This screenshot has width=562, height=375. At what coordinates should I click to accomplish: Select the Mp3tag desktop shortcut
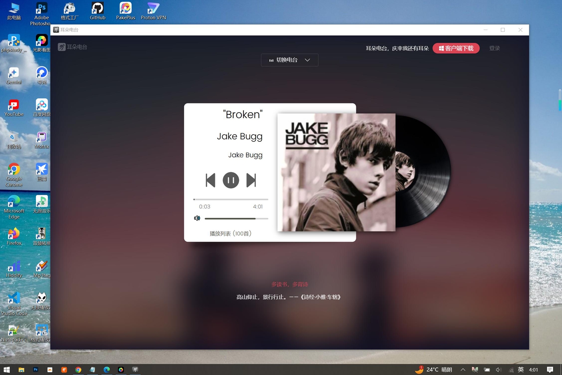[x=41, y=269]
